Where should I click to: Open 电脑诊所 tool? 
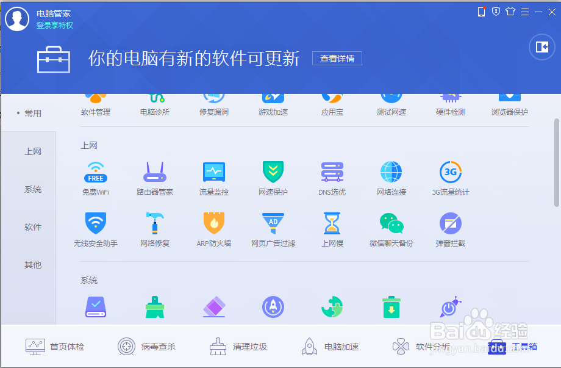click(x=154, y=105)
